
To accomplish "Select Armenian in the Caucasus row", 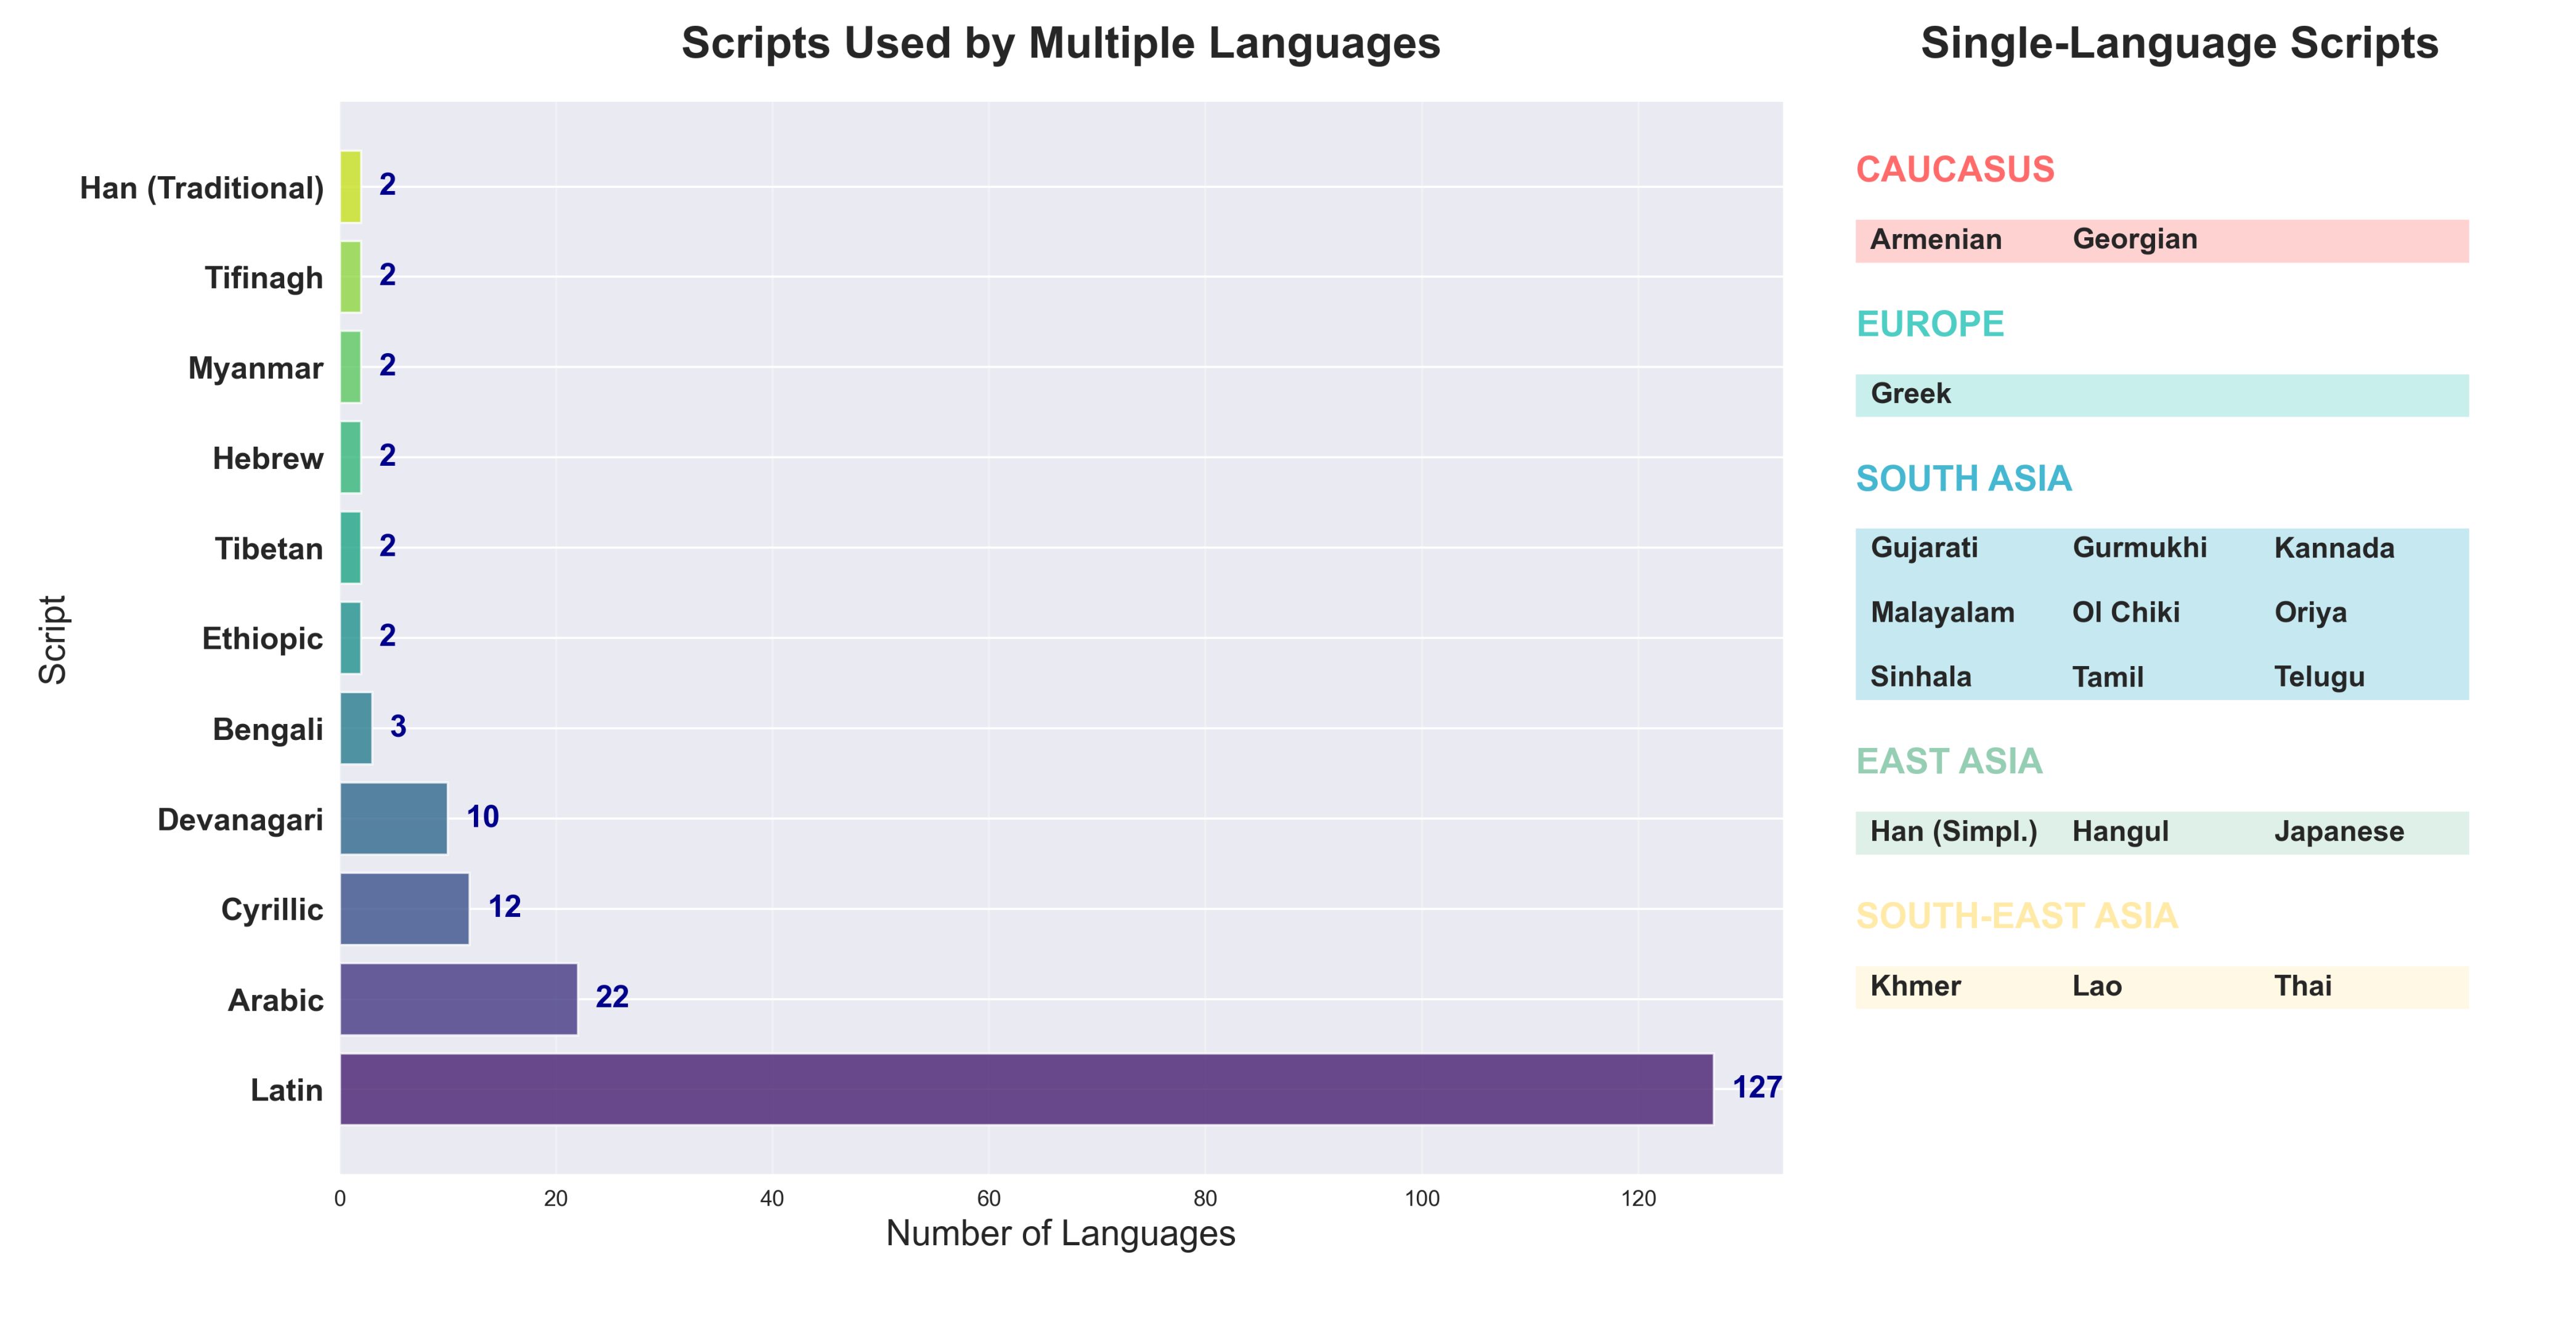I will [1935, 240].
